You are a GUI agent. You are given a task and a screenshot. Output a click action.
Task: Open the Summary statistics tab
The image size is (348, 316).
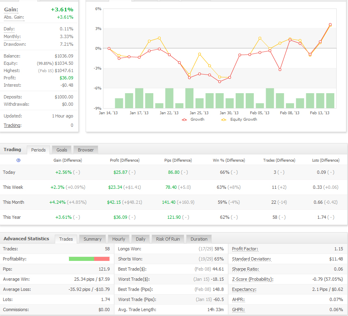tap(92, 239)
